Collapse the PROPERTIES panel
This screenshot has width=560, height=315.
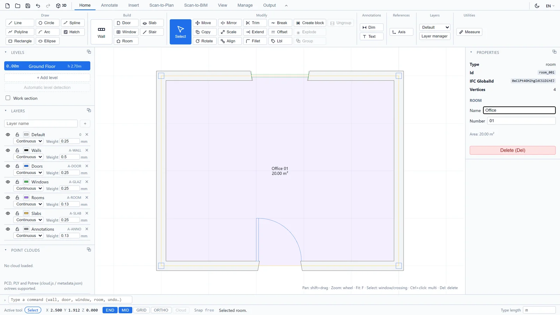[471, 52]
